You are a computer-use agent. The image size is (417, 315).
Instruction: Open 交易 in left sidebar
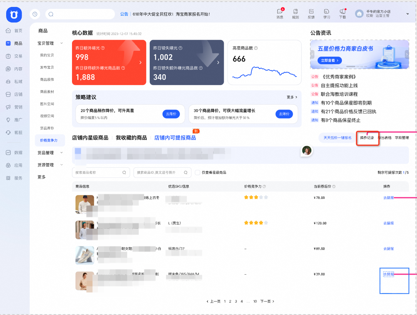pyautogui.click(x=14, y=56)
